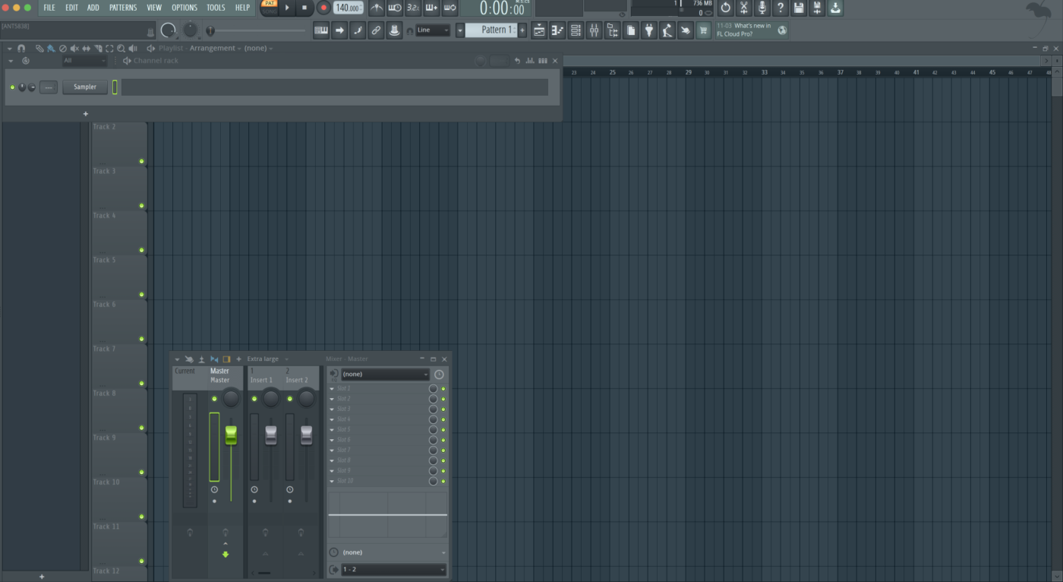Toggle the metronome icon

377,8
